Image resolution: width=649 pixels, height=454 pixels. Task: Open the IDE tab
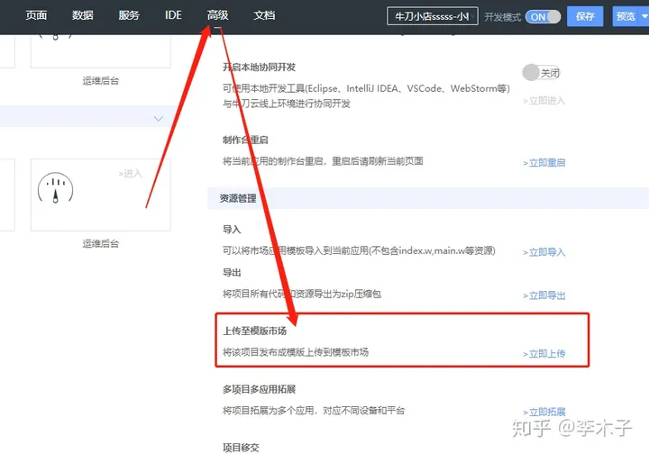tap(173, 16)
